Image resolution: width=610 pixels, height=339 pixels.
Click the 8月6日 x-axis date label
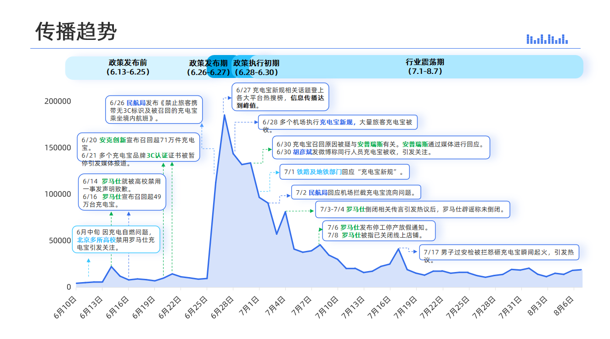[564, 306]
